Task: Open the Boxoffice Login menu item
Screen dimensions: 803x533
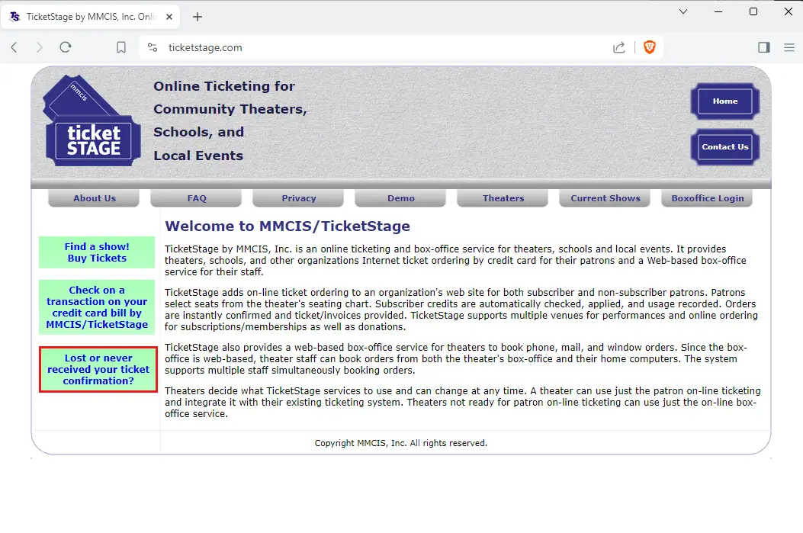Action: tap(707, 198)
